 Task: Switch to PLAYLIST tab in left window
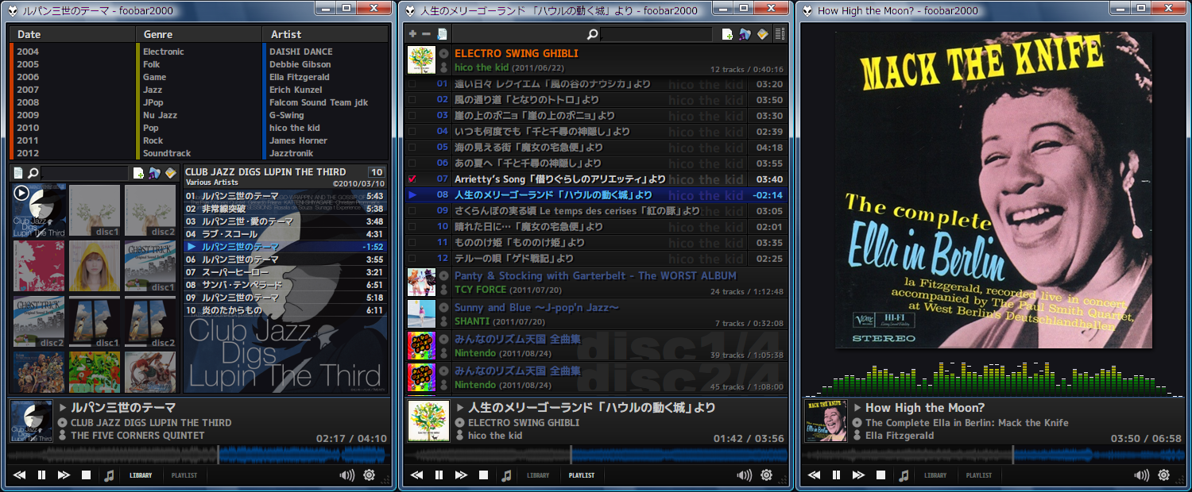[x=184, y=475]
